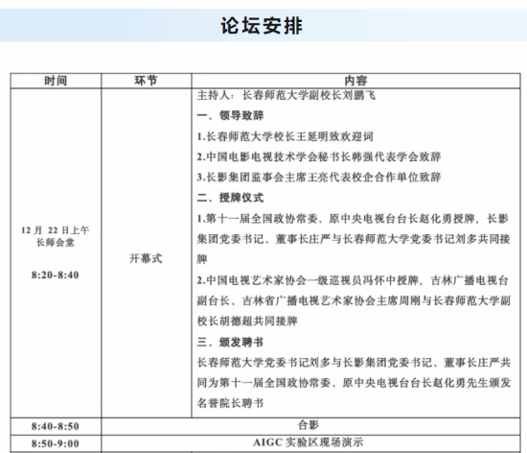Click line beginning 1.第十一届全国政协常委
Screen dimensions: 527x453
tap(353, 219)
